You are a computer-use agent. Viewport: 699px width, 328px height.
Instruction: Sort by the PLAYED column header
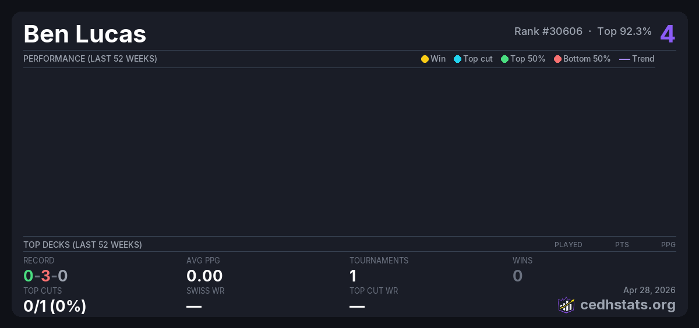point(568,245)
